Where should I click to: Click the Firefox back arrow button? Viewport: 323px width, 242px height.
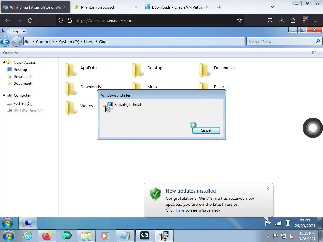[x=8, y=20]
